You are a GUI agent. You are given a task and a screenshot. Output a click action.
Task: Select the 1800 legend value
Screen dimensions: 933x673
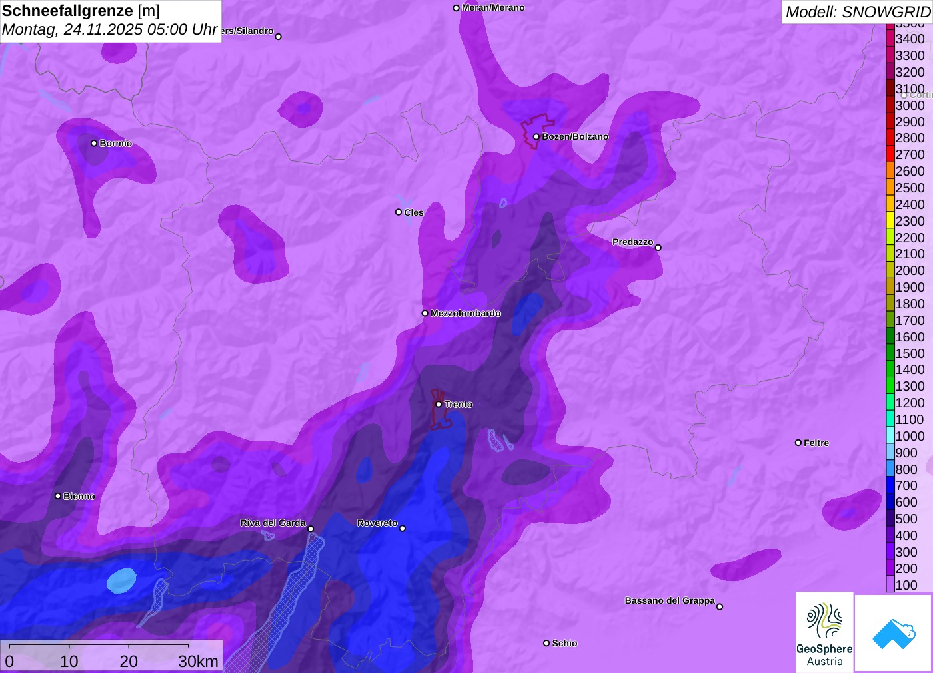tap(910, 304)
